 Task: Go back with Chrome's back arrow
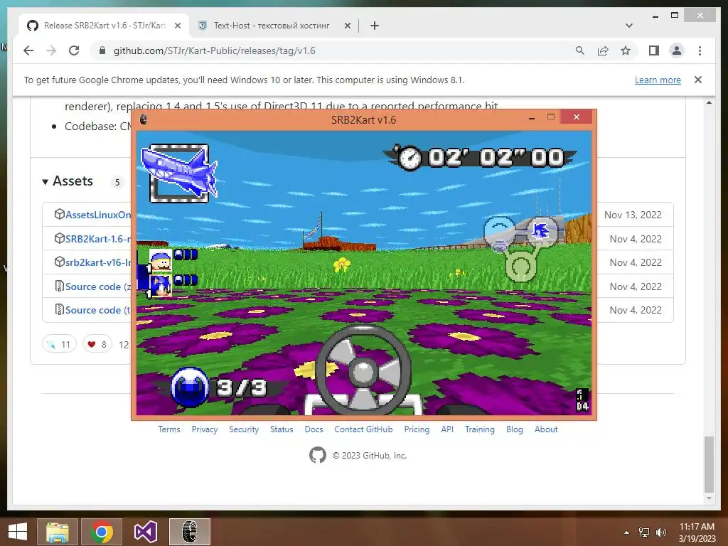click(28, 50)
